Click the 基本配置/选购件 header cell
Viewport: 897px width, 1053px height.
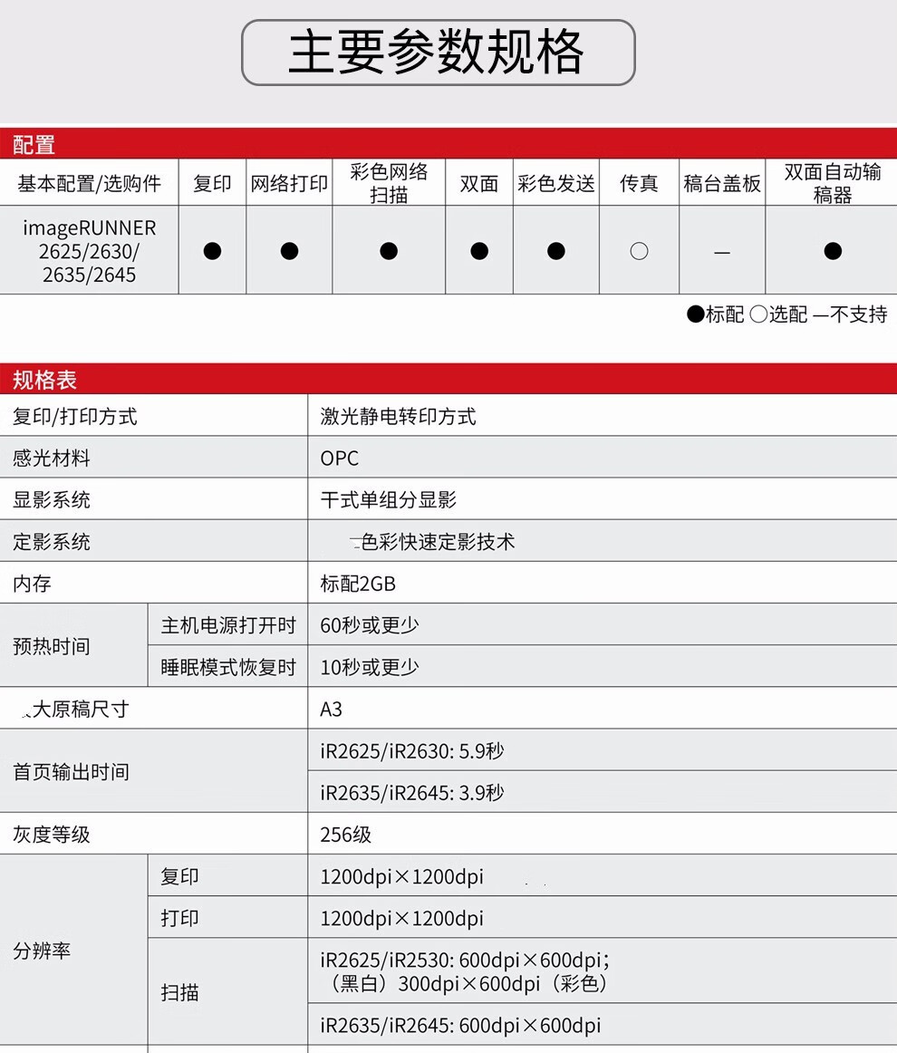(90, 183)
